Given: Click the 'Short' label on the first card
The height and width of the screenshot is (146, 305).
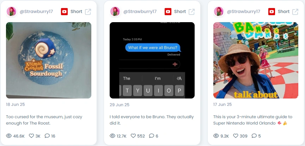Looking at the screenshot, I should pos(76,12).
